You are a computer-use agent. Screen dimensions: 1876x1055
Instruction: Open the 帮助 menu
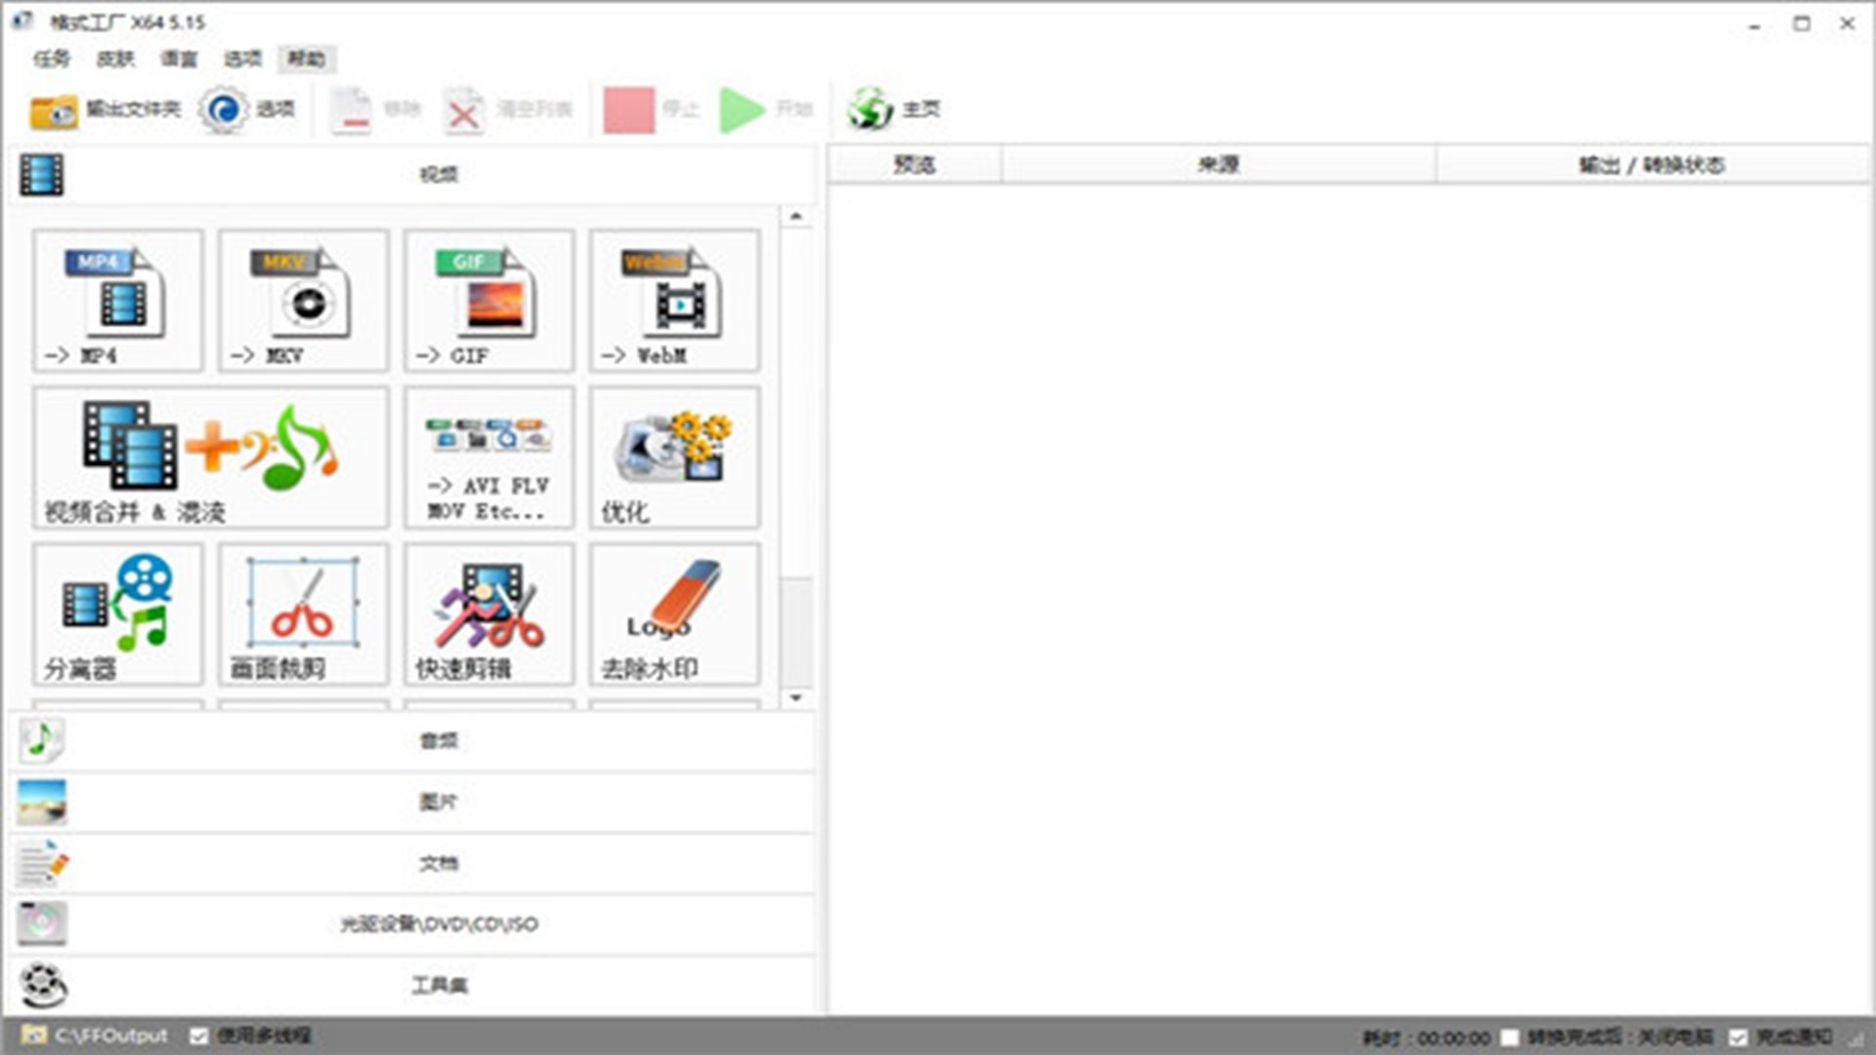pyautogui.click(x=306, y=59)
